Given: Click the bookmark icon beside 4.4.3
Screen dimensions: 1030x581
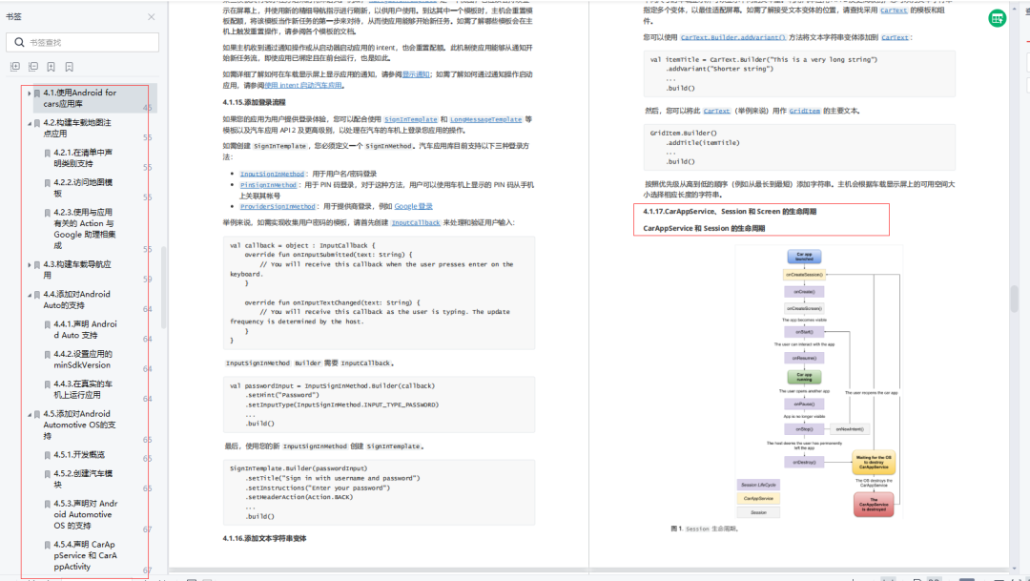Looking at the screenshot, I should pos(48,384).
